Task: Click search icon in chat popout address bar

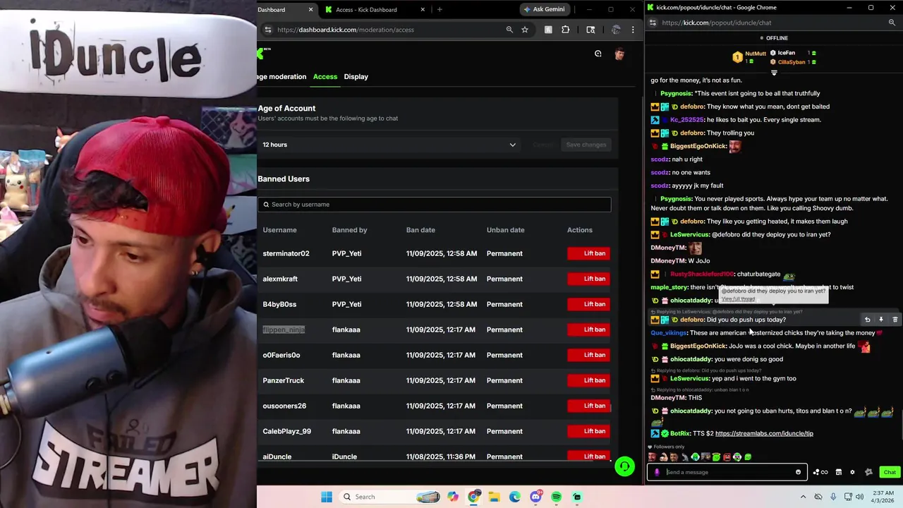Action: 892,23
